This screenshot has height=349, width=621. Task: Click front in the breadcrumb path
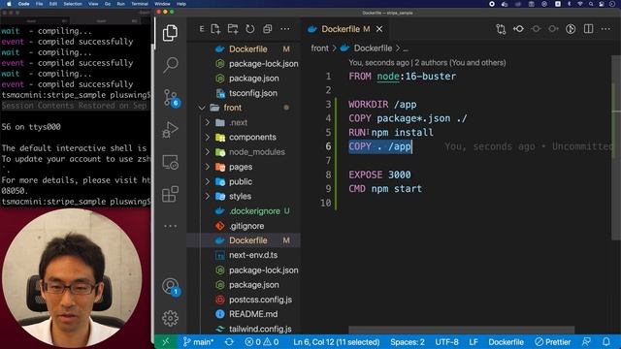(x=319, y=48)
